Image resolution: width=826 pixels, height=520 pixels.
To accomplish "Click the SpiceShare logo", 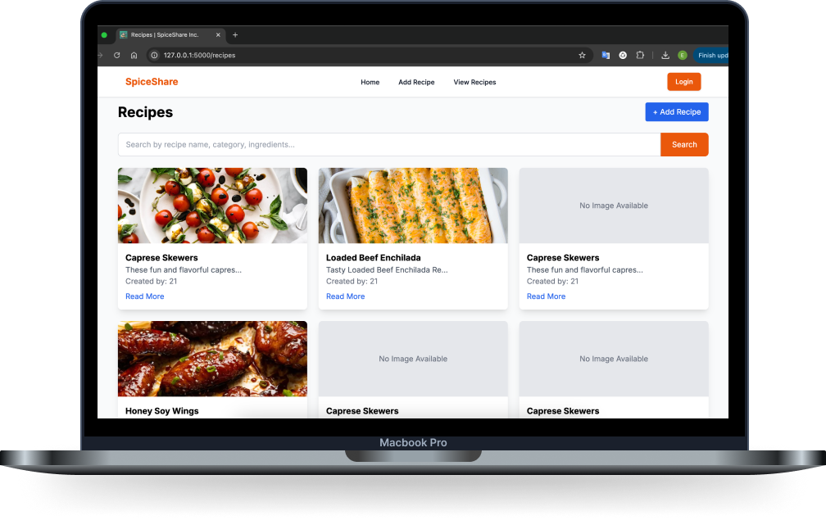I will click(x=152, y=82).
